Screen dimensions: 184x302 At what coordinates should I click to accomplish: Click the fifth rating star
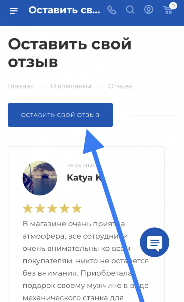(x=77, y=208)
